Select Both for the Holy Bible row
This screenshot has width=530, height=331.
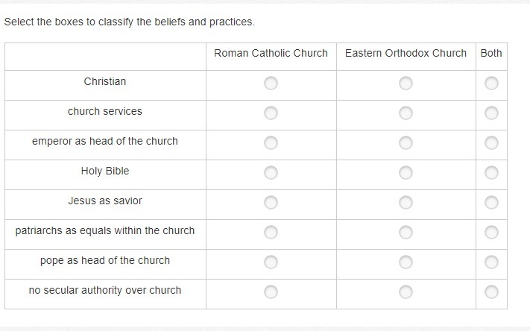point(491,172)
